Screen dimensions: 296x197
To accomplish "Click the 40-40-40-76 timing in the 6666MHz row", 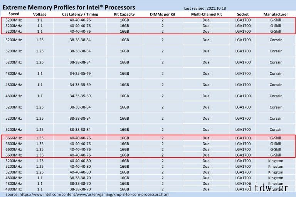I will point(80,138).
